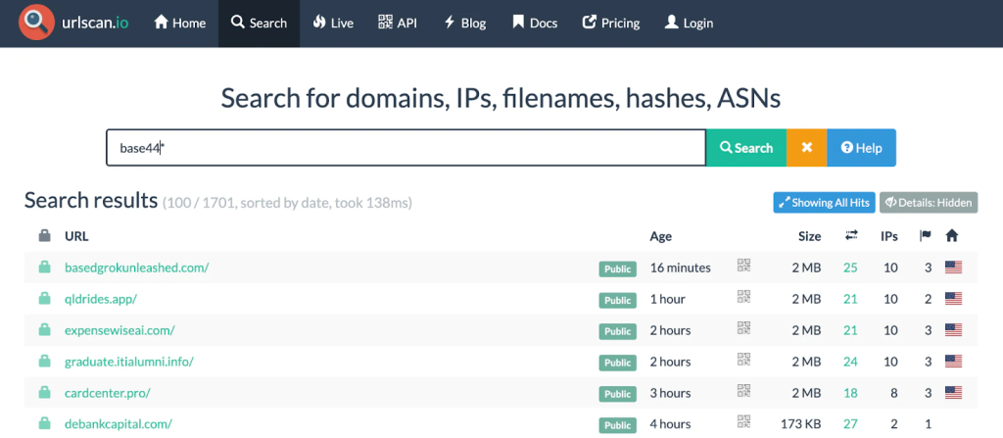Image resolution: width=1003 pixels, height=438 pixels.
Task: Go to the API menu item
Action: click(397, 24)
